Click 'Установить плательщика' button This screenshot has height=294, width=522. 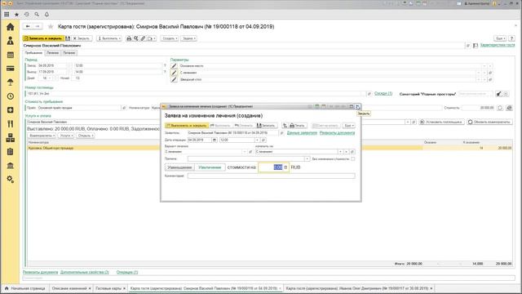coord(441,122)
